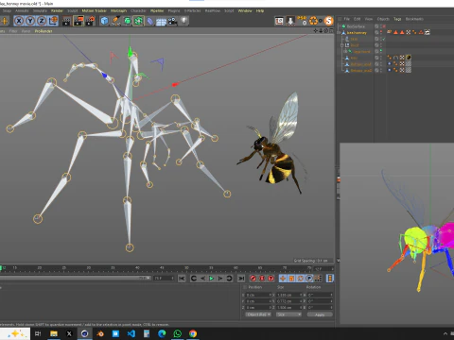This screenshot has height=340, width=454.
Task: Add a Cube primitive object
Action: pos(104,21)
